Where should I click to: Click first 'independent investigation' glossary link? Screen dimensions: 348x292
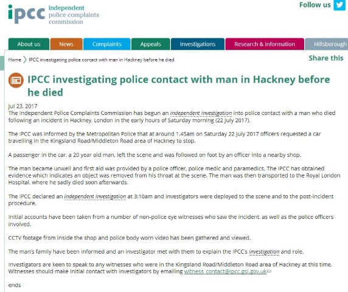(201, 113)
